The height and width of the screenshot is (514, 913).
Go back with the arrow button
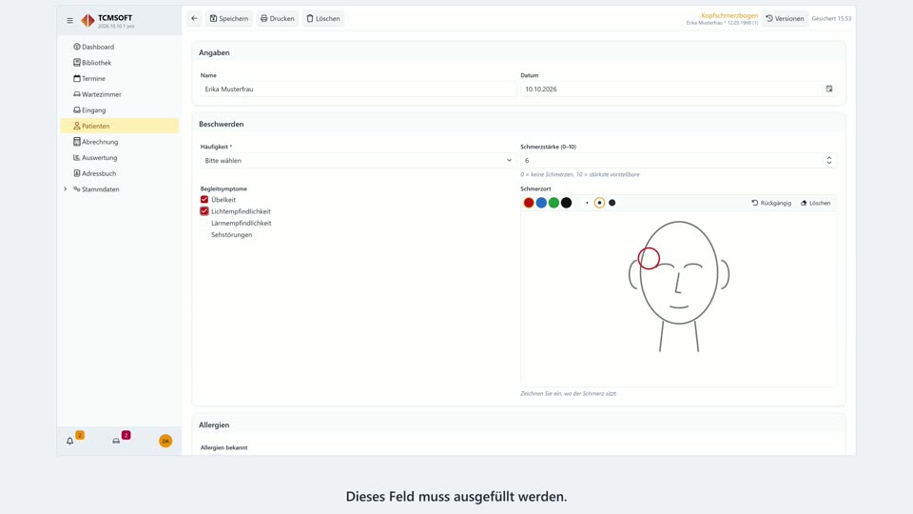pos(194,19)
